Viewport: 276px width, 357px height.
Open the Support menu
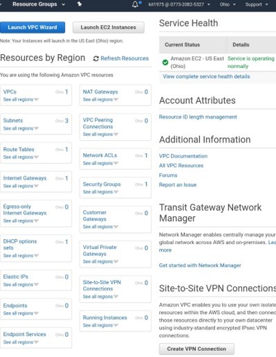[257, 4]
